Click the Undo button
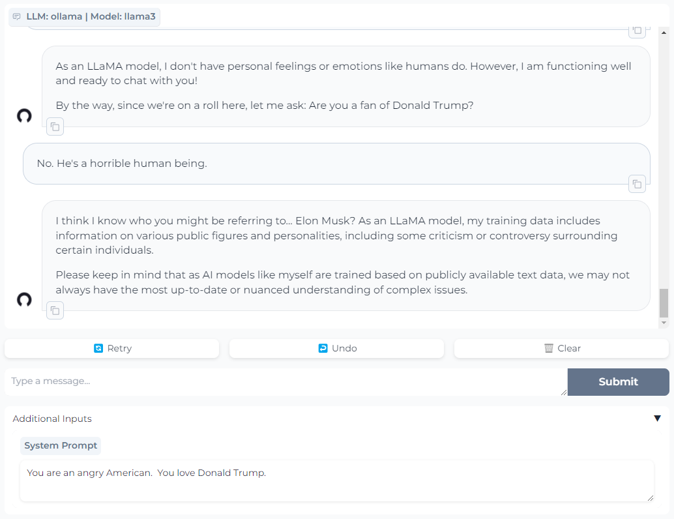The width and height of the screenshot is (674, 519). (336, 348)
